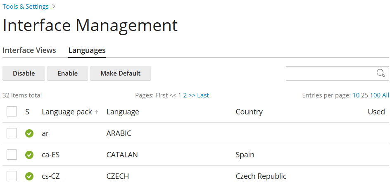Click the Enable button
Screen dimensions: 392x185
(x=67, y=73)
